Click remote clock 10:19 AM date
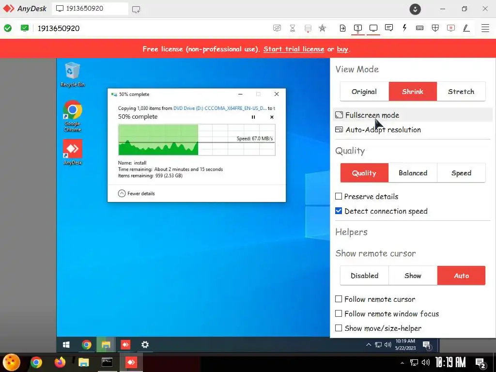The width and height of the screenshot is (496, 372). point(405,344)
